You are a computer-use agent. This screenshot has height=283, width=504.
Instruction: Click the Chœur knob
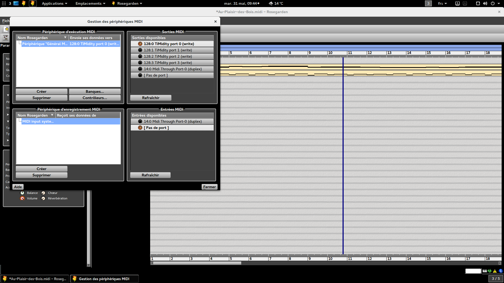pos(43,193)
